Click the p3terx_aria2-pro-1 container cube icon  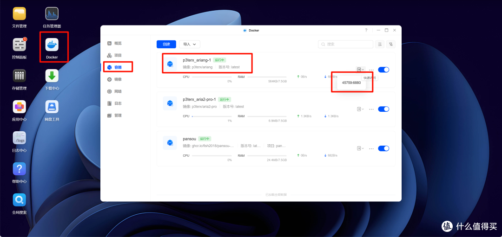(170, 103)
